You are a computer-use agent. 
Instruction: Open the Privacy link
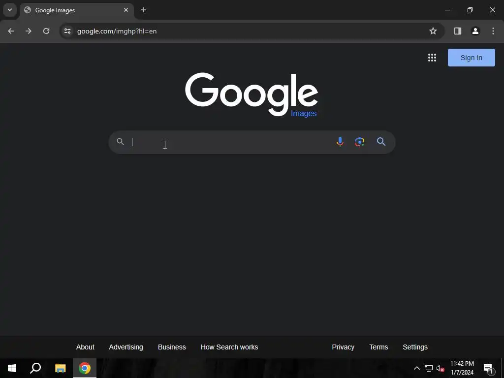[x=343, y=347]
